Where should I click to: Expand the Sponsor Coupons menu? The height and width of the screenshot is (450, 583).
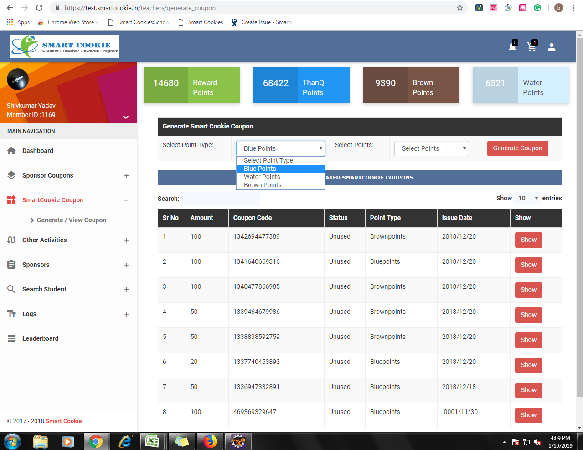126,176
